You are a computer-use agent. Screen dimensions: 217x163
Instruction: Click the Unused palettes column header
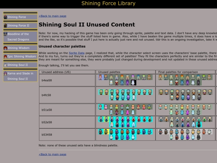click(125, 72)
